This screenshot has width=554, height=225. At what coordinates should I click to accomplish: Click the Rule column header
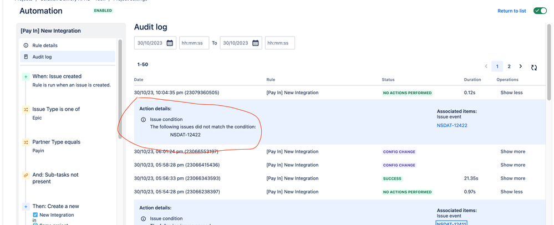(271, 80)
